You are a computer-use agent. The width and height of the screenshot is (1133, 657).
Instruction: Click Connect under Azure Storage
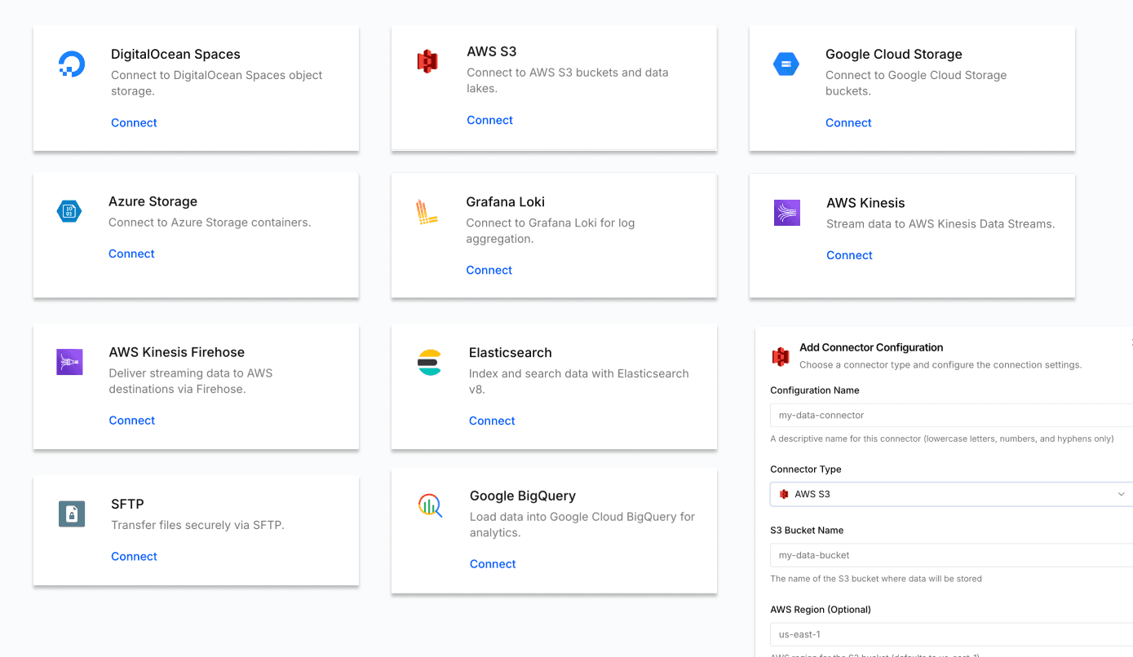(131, 254)
